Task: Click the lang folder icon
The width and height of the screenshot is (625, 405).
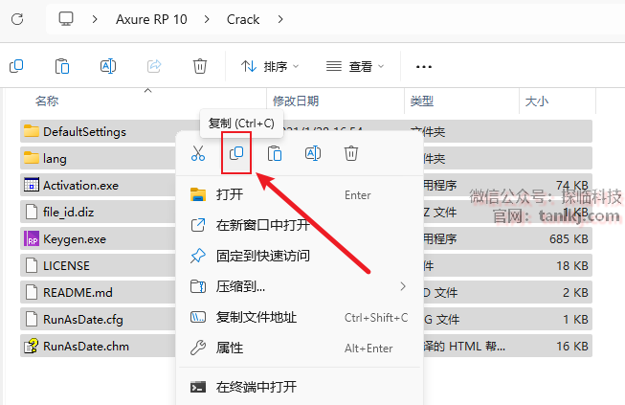Action: [x=32, y=158]
